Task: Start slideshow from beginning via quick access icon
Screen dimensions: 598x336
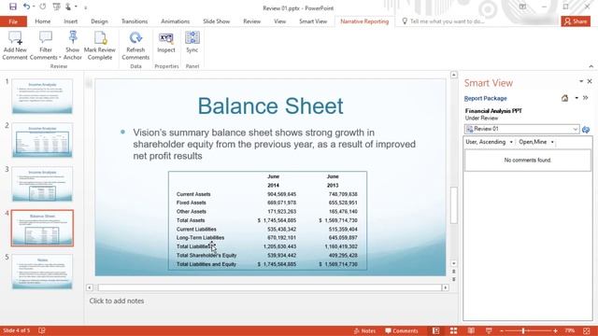Action: click(x=56, y=7)
